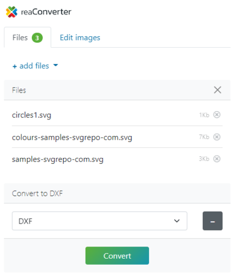The height and width of the screenshot is (274, 233).
Task: Click the green files count badge
Action: click(x=37, y=38)
